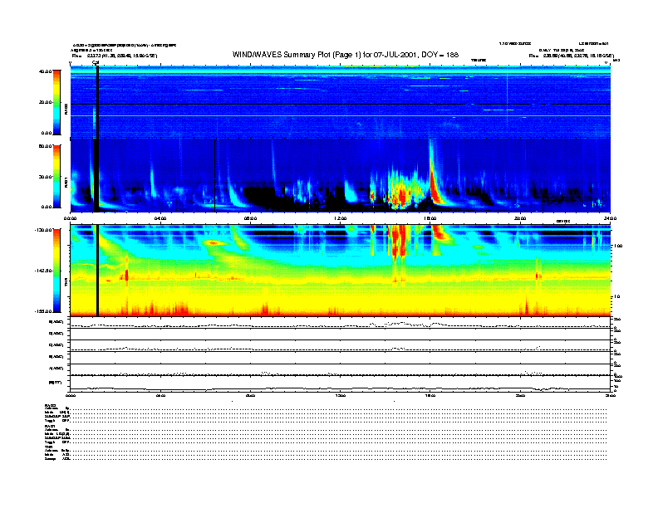Click the -142.50 label on TNR scale
The image size is (658, 508).
pos(43,271)
